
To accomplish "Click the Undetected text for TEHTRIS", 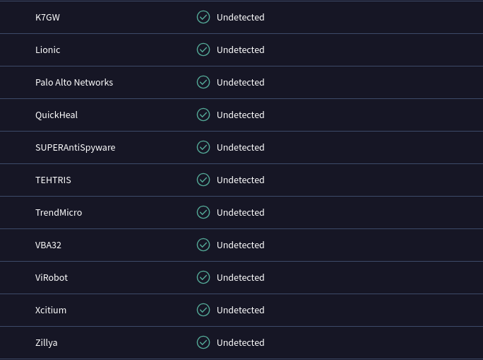I will (241, 180).
